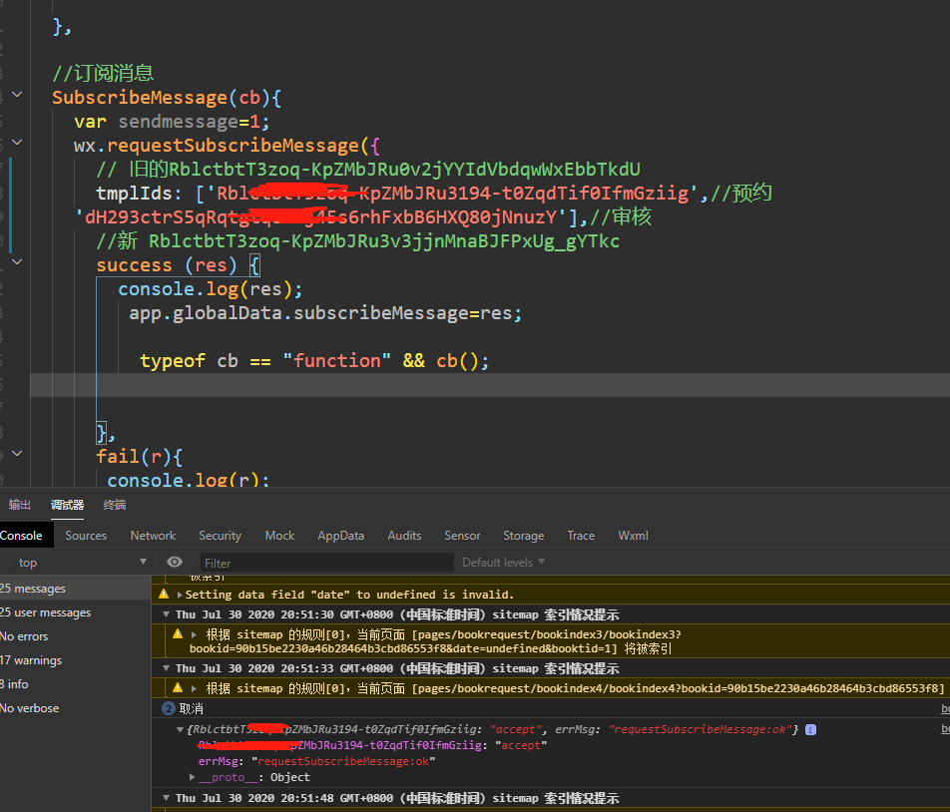Click the source link right of logged object
The image size is (950, 812).
945,729
